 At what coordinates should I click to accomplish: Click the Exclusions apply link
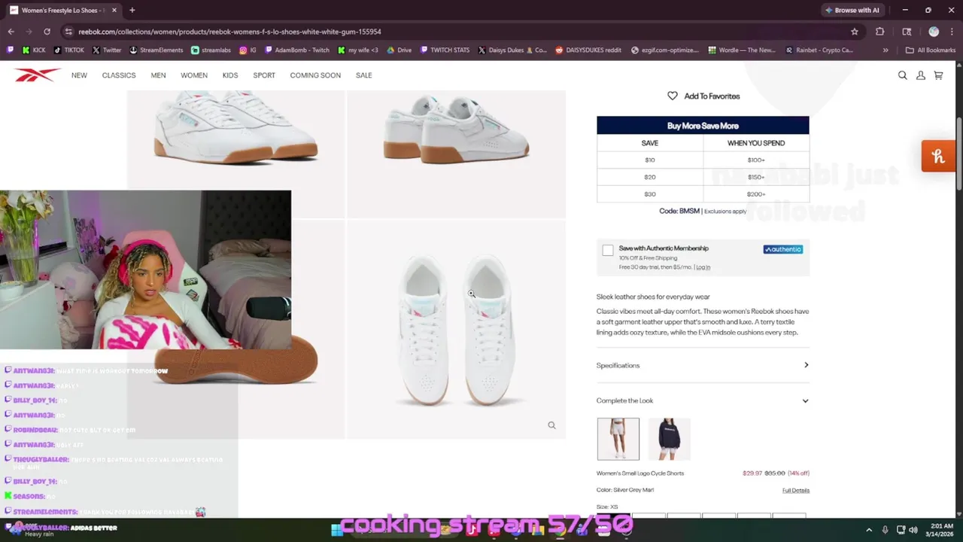click(x=725, y=212)
